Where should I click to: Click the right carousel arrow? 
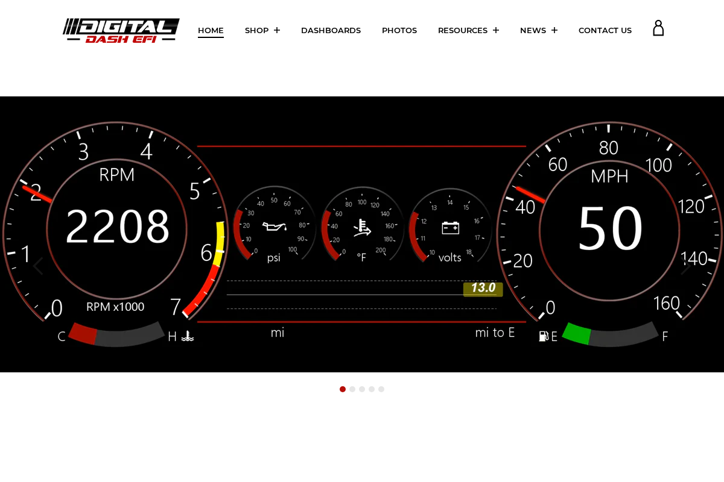click(686, 265)
